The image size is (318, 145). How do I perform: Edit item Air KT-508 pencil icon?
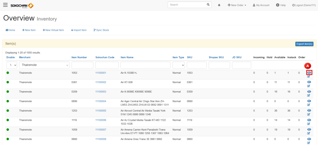coord(309,86)
